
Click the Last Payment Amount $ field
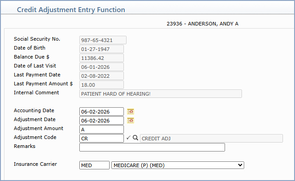102,85
